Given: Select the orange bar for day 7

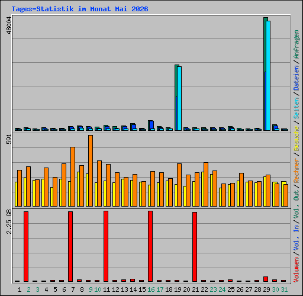Looking at the screenshot, I should 73,177.
